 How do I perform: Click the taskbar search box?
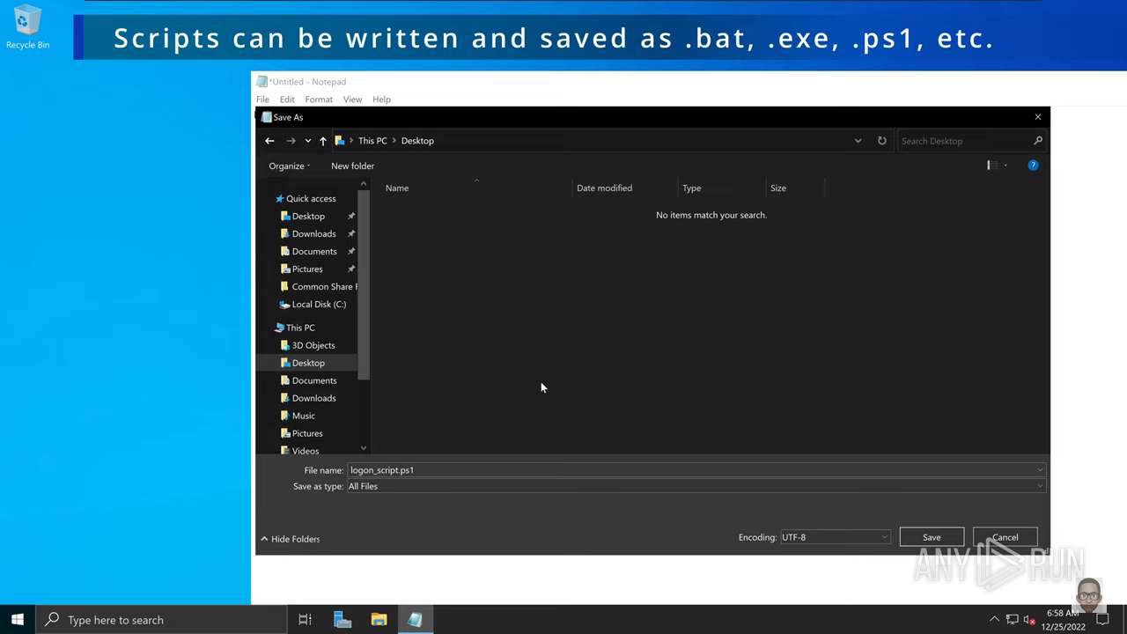click(x=161, y=620)
